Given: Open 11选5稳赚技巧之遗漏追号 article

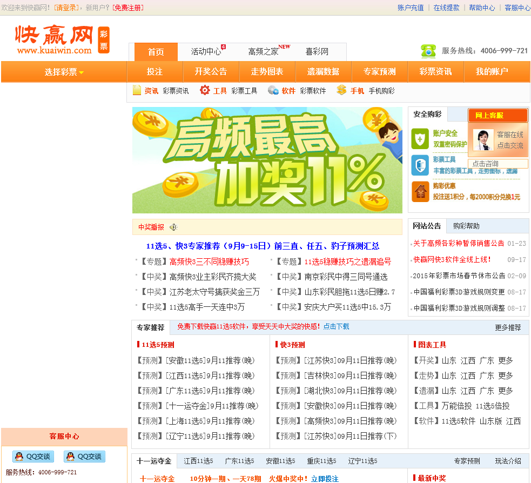Looking at the screenshot, I should [x=347, y=261].
